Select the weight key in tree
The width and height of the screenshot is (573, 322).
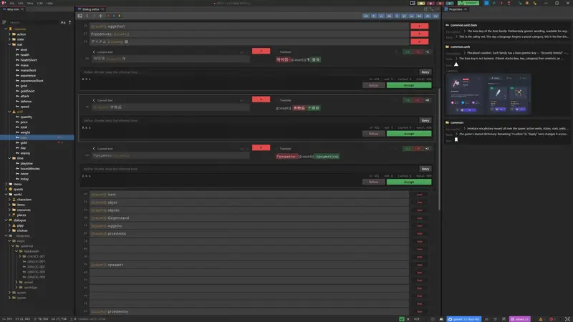(x=25, y=132)
